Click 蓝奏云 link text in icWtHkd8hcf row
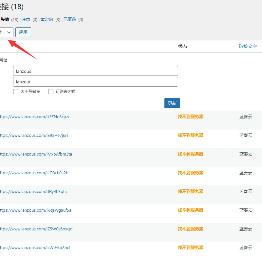This screenshot has height=256, width=262. tap(246, 247)
